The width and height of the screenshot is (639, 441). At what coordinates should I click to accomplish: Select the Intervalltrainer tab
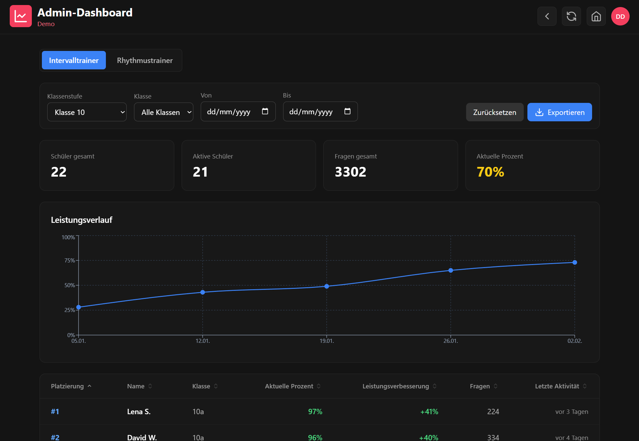point(73,60)
